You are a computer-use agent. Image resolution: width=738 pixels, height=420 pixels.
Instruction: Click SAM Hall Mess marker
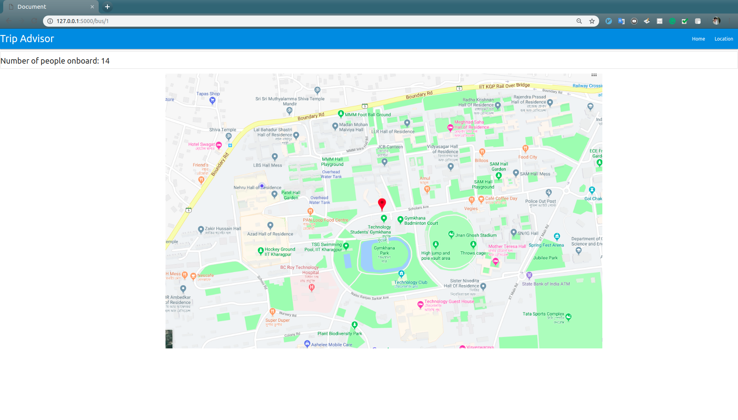(516, 173)
